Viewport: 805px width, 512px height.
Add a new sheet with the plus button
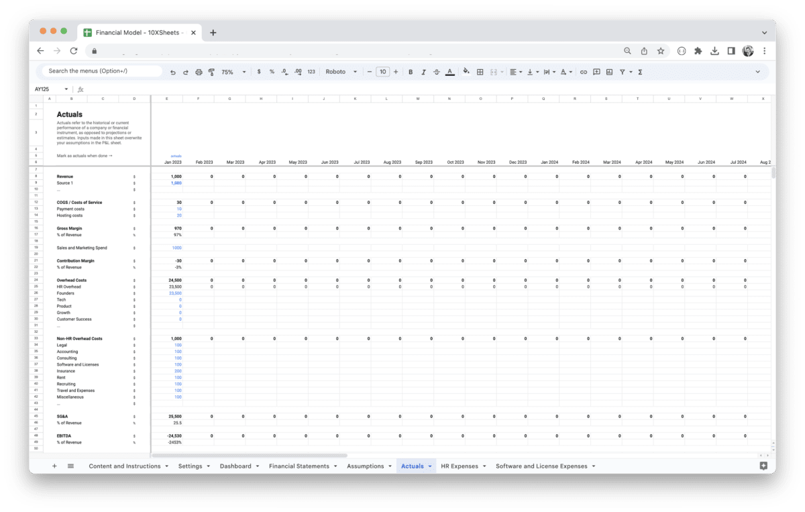coord(54,466)
